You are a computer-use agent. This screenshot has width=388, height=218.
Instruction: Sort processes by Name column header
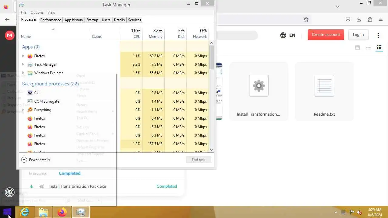click(55, 33)
